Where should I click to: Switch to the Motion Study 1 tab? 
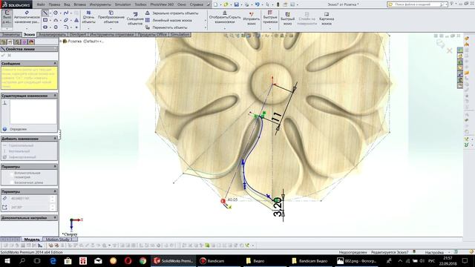point(59,239)
